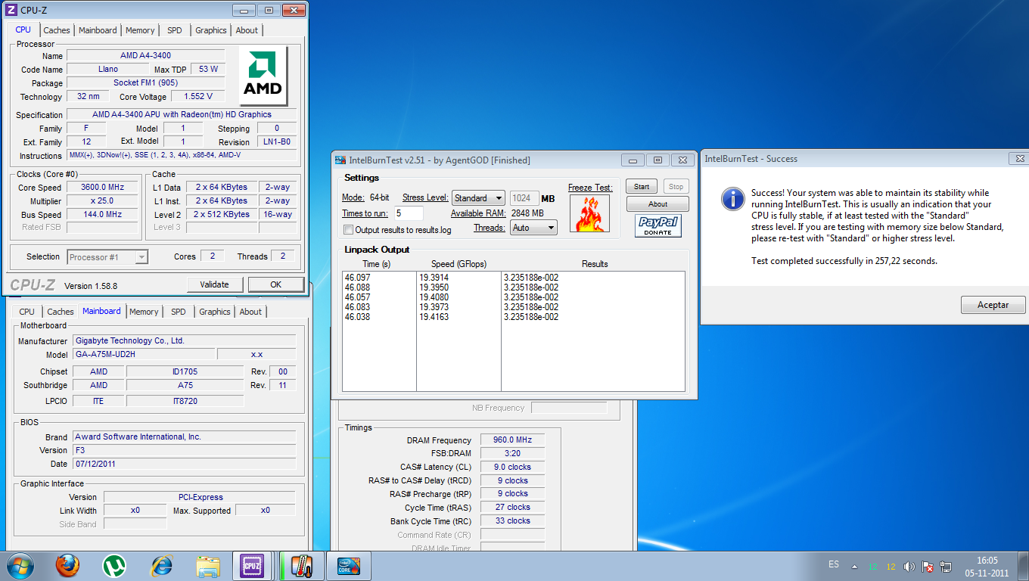This screenshot has height=581, width=1029.
Task: Click the AMD logo in CPU-Z
Action: click(x=263, y=77)
